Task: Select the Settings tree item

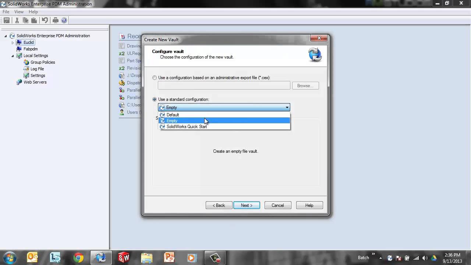Action: tap(38, 75)
